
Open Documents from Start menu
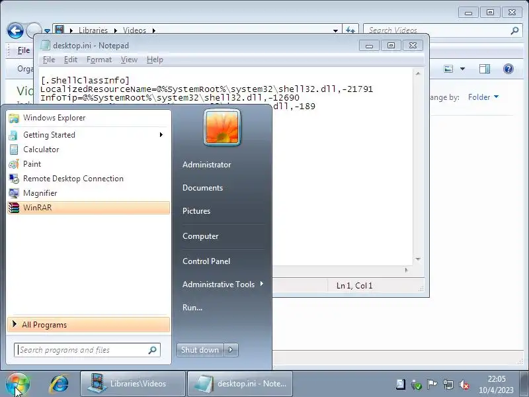click(202, 188)
